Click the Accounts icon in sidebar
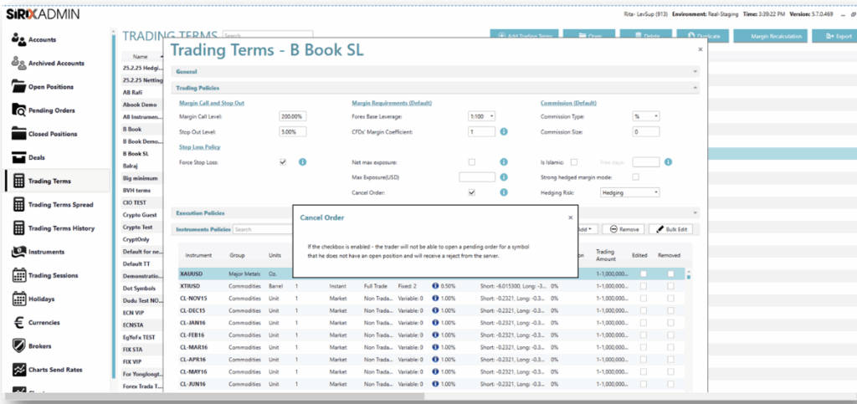The height and width of the screenshot is (404, 857). [18, 39]
